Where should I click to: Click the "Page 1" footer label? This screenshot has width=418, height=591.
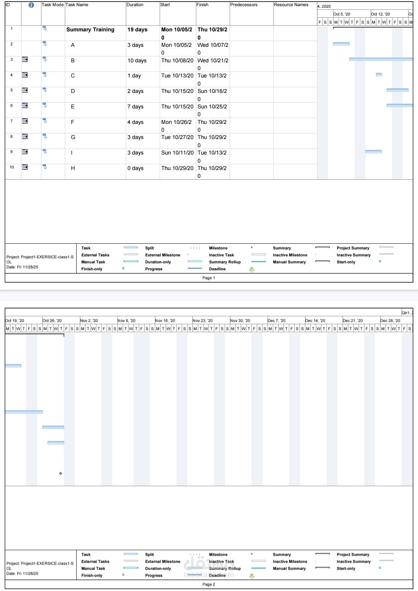point(209,278)
